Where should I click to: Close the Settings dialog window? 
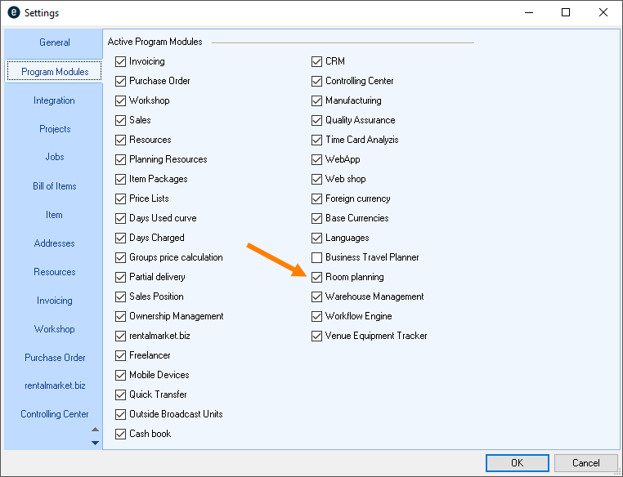[x=603, y=13]
